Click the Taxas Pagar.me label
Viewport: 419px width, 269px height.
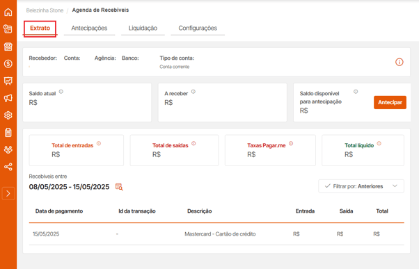[x=266, y=145]
